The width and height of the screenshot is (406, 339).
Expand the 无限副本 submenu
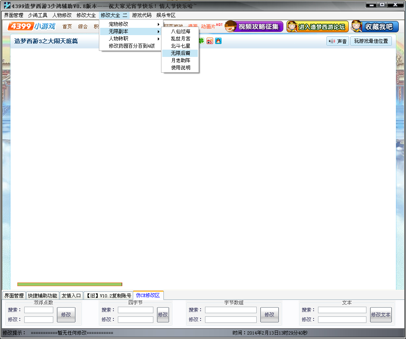click(131, 31)
